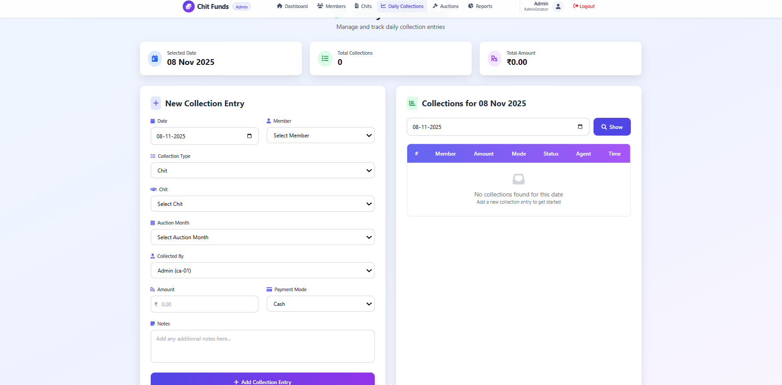Click into the Notes text area
This screenshot has height=385, width=782.
tap(262, 346)
